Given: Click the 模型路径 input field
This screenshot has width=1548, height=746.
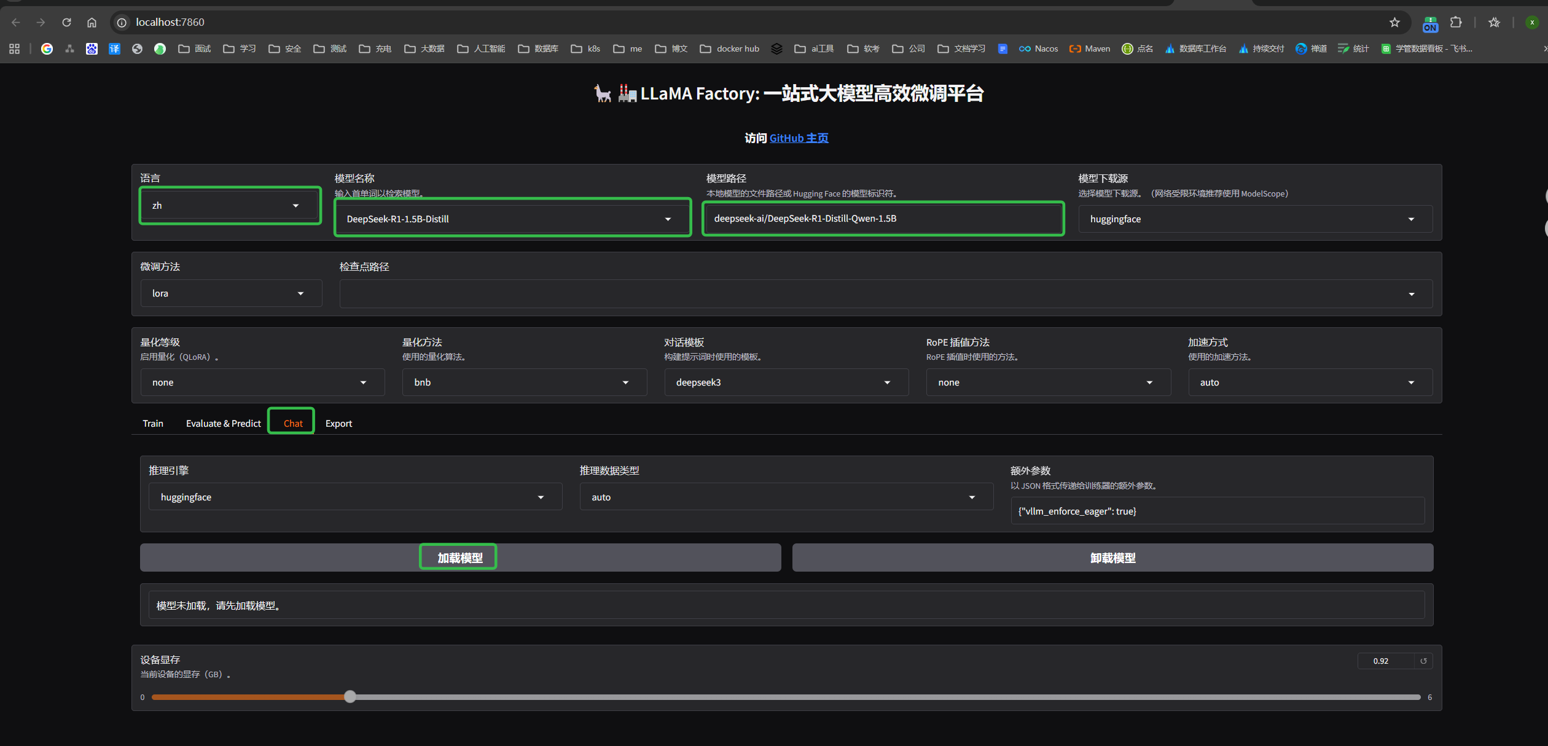Looking at the screenshot, I should pyautogui.click(x=883, y=219).
